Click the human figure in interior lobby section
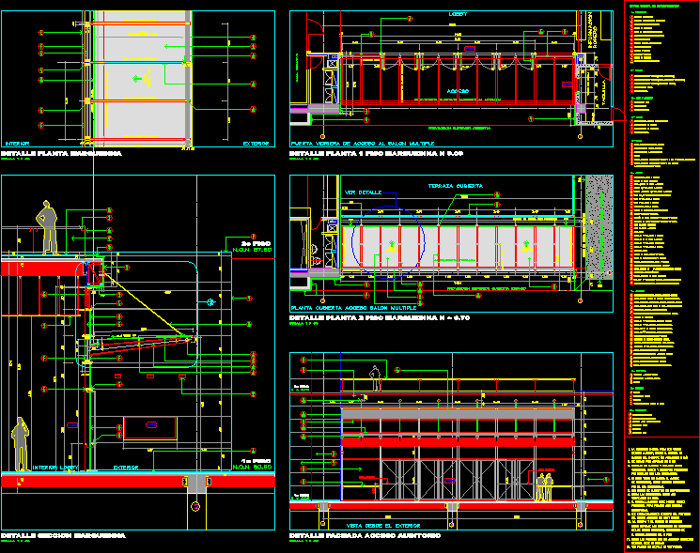Screen dimensions: 700x553 tap(20, 444)
